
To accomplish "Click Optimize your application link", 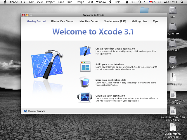I will 110,96.
